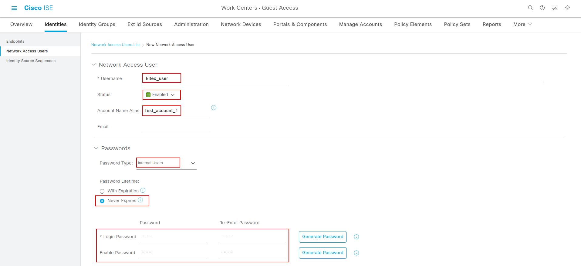The height and width of the screenshot is (266, 581).
Task: Click info icon next to With Expiration
Action: pos(143,190)
